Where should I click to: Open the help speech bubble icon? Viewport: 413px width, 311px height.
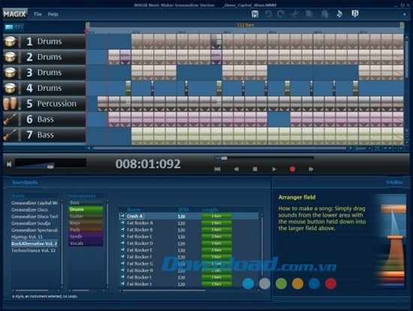355,14
